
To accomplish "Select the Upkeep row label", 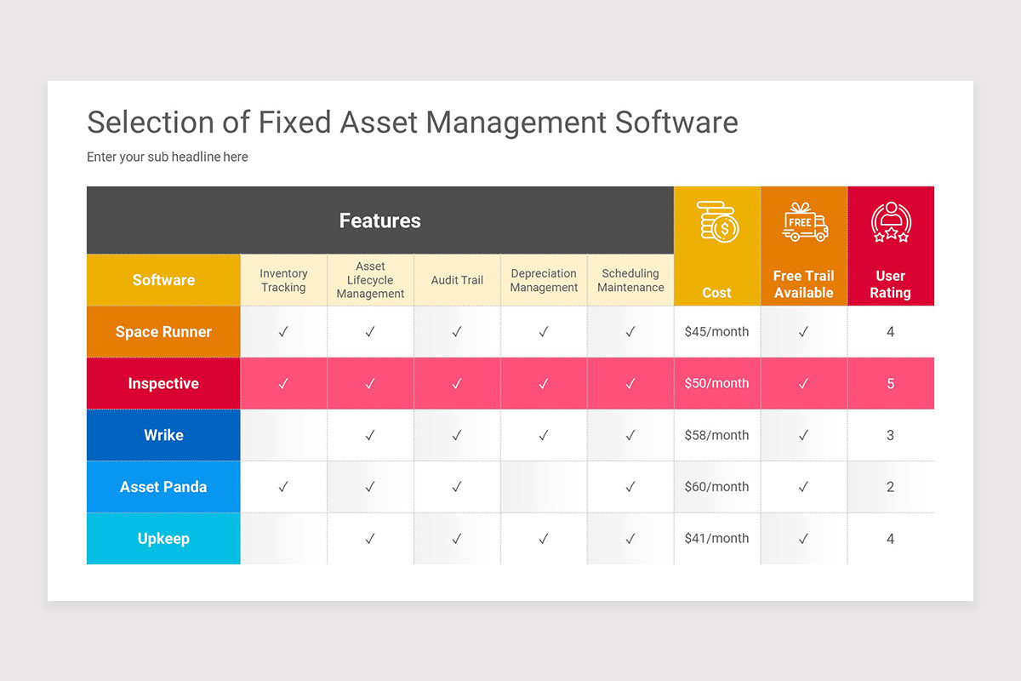I will click(x=163, y=539).
